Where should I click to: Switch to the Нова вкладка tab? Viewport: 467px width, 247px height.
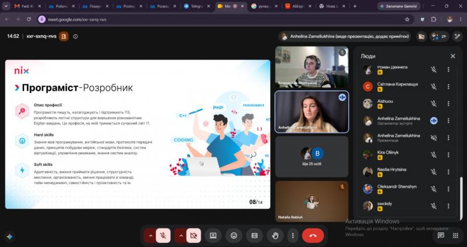click(332, 6)
